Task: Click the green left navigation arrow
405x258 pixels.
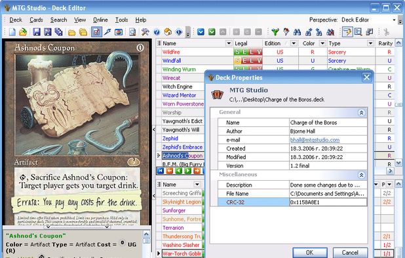Action: click(178, 170)
